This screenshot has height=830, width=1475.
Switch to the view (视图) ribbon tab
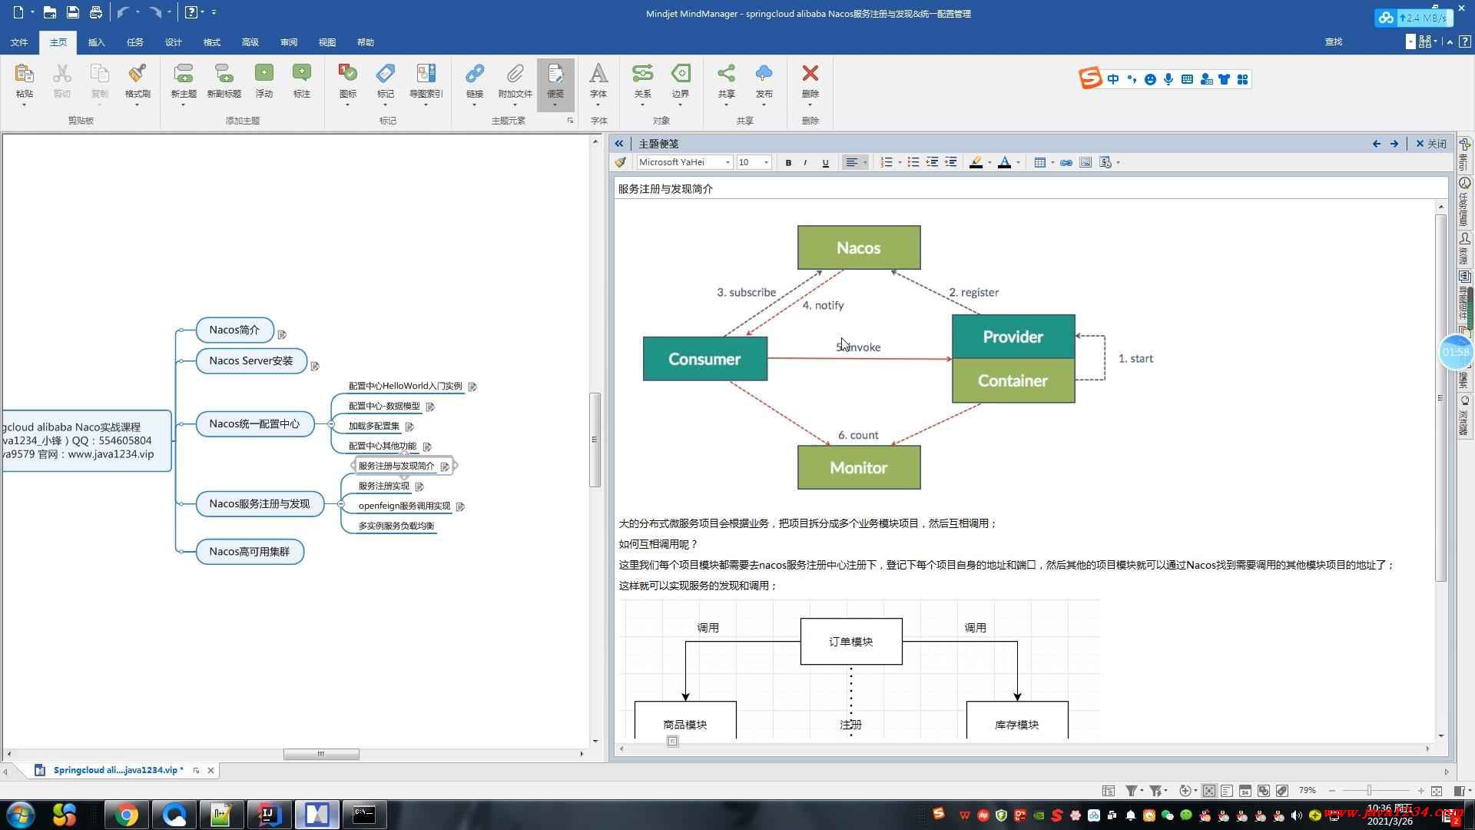[326, 42]
